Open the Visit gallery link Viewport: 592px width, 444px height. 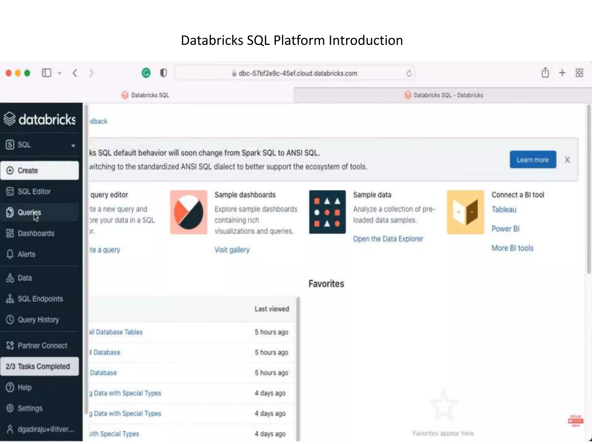coord(232,250)
